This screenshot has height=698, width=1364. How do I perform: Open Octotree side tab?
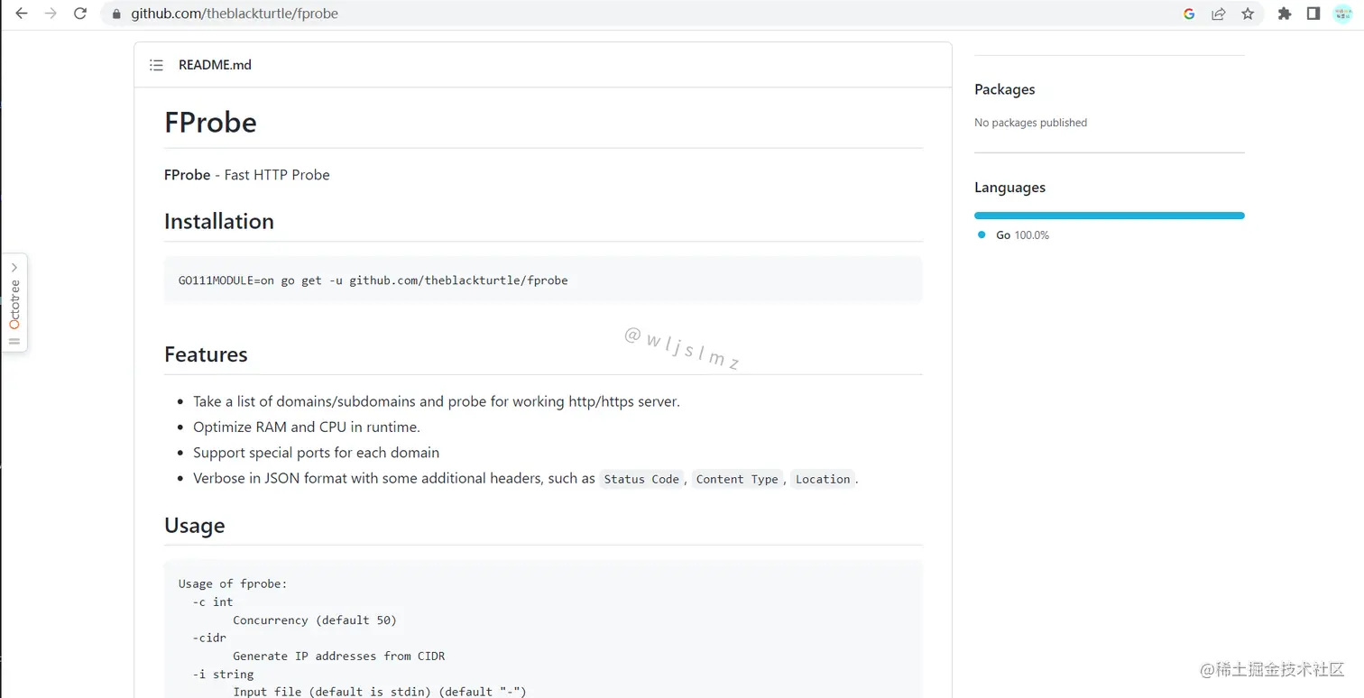pos(14,304)
